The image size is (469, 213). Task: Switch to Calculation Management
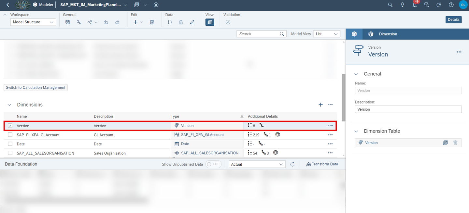[x=36, y=87]
